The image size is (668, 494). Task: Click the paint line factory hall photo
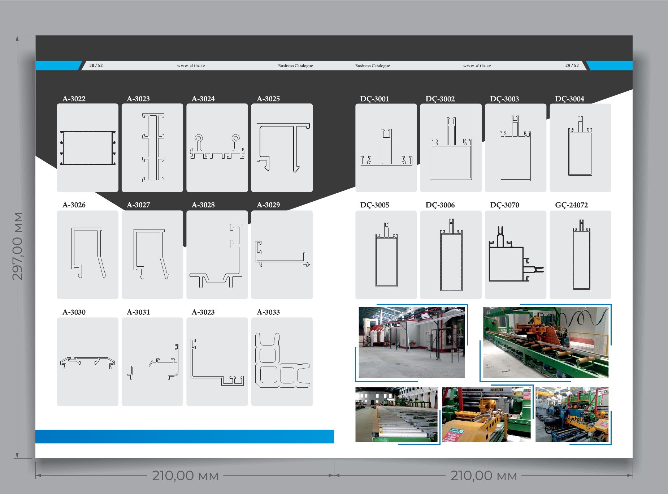coord(412,343)
